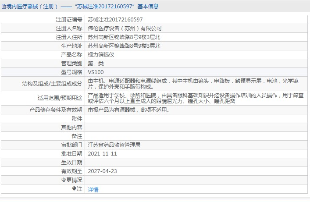Click the 生效日期 label

pos(71,163)
